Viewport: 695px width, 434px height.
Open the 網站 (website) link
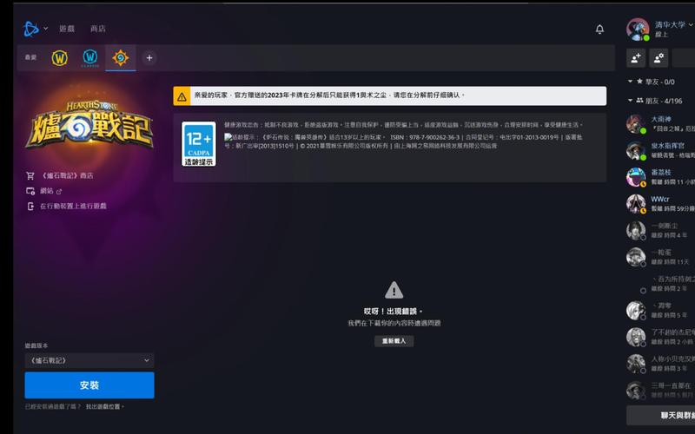47,191
